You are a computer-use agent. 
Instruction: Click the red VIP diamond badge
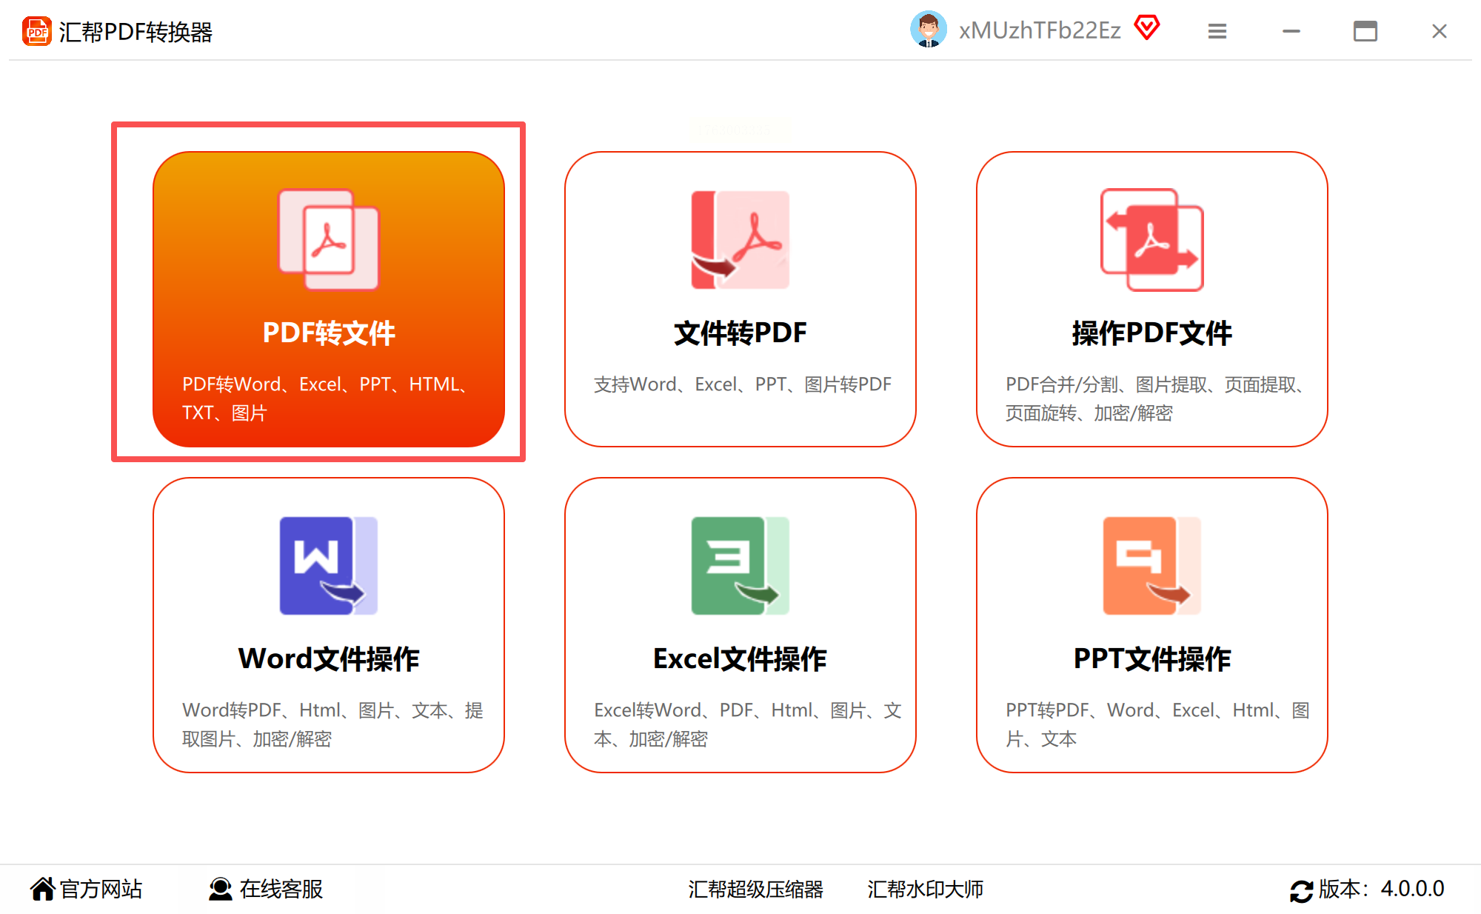click(x=1146, y=28)
